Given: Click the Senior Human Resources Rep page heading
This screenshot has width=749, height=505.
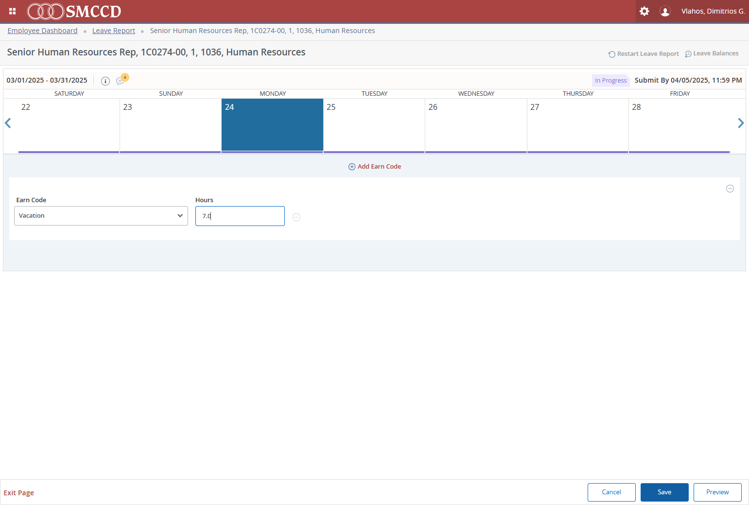Looking at the screenshot, I should 156,52.
